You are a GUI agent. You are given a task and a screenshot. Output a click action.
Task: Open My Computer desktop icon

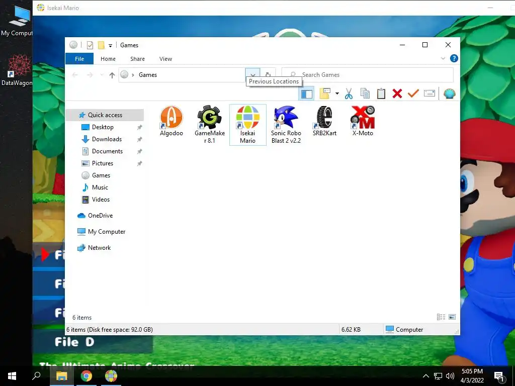pos(17,20)
